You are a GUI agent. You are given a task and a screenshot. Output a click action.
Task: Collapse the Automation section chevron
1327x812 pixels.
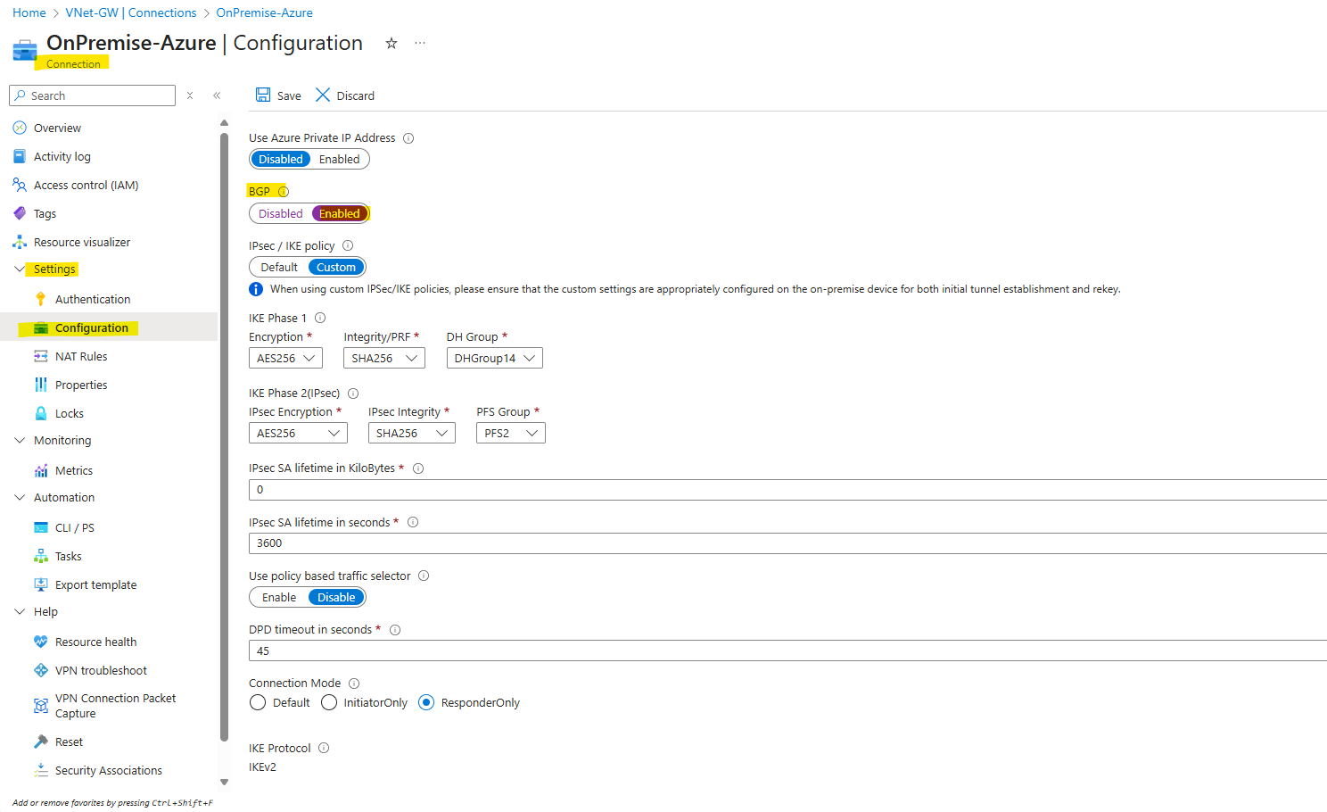click(x=20, y=497)
